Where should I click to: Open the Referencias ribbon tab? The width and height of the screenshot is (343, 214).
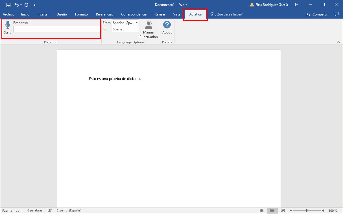(104, 14)
